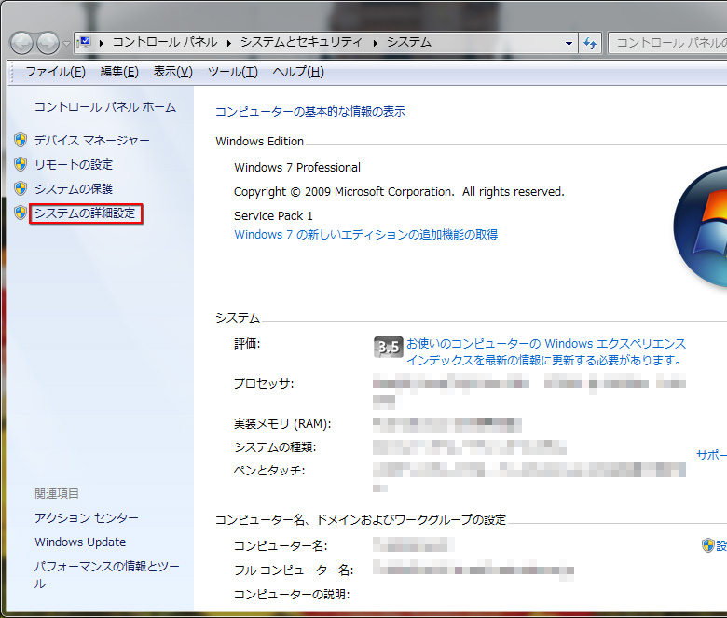Click the 3.5 experience index score badge

coord(388,347)
